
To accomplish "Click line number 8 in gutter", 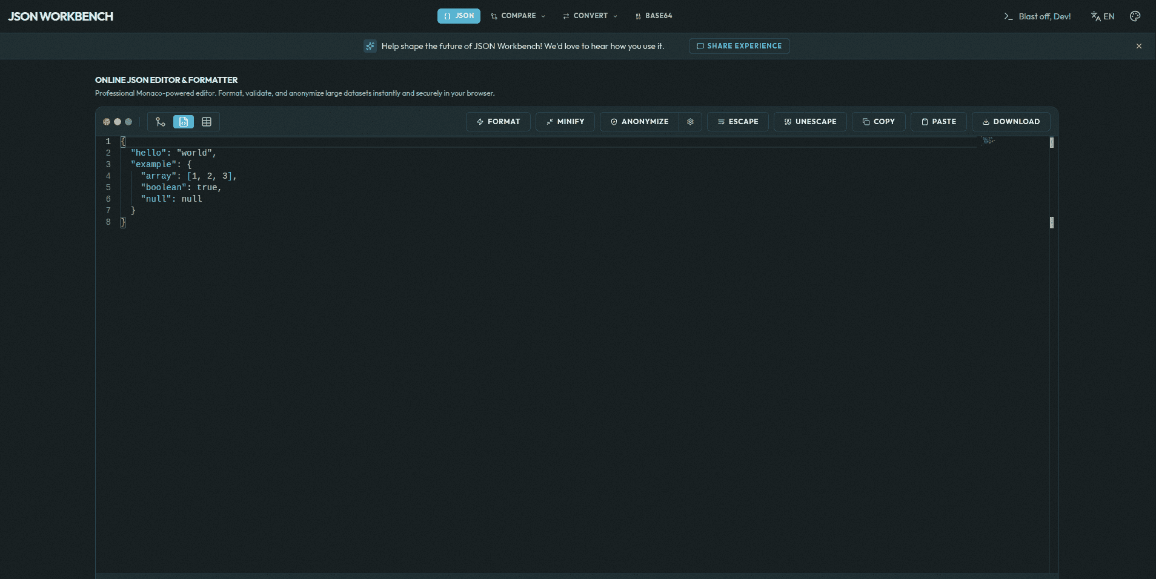I will coord(108,222).
